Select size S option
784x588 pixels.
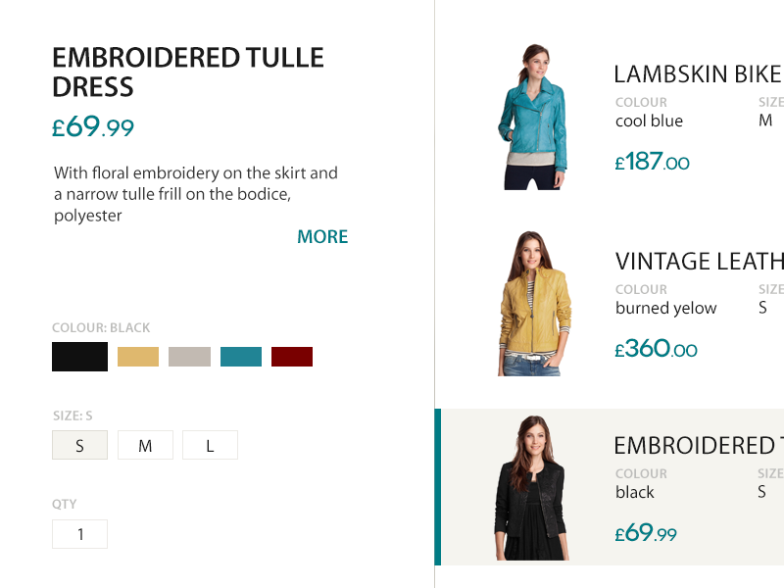[x=79, y=446]
